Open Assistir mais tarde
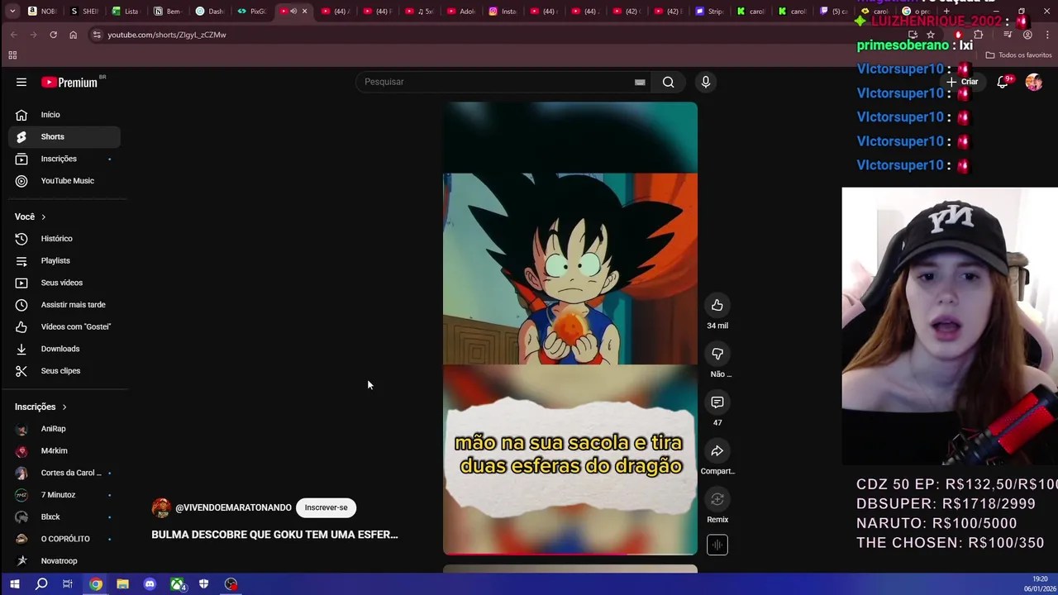1058x595 pixels. coord(64,305)
